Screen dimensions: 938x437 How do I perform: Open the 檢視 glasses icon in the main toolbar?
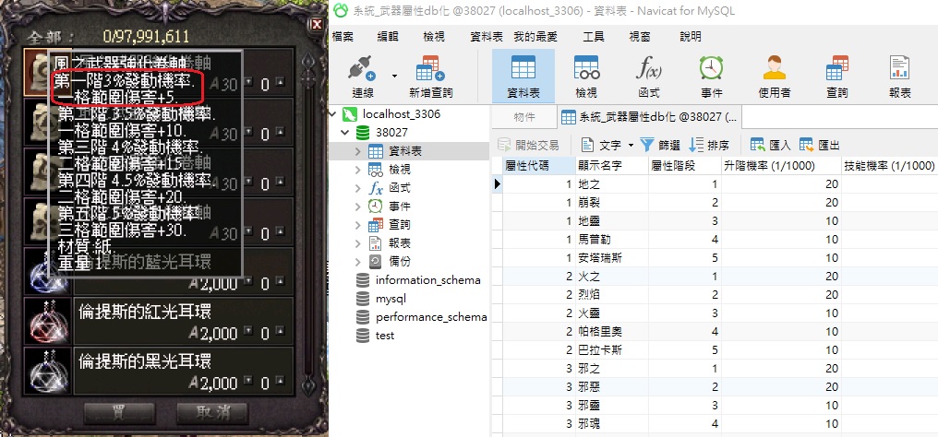[586, 77]
